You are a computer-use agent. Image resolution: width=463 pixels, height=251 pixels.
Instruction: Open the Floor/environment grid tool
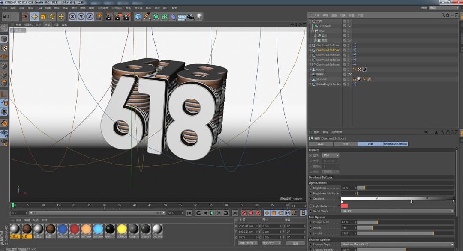click(182, 16)
